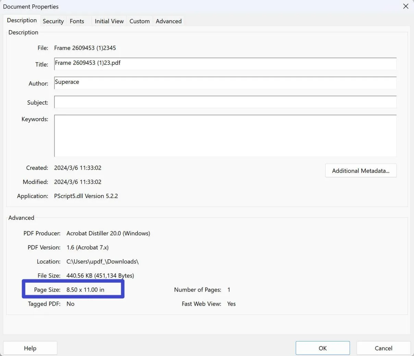The width and height of the screenshot is (414, 356).
Task: Click the Cancel button
Action: 383,348
